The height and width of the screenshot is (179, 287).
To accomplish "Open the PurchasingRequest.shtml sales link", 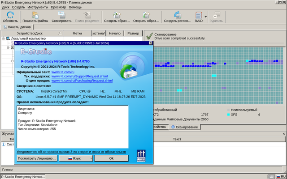I will coord(82,81).
